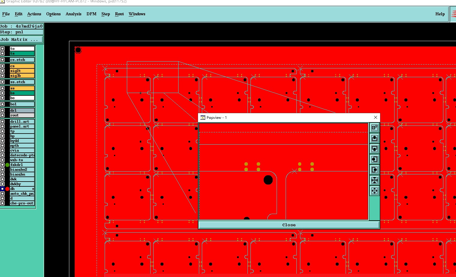The height and width of the screenshot is (277, 456).
Task: Open the Analysis menu
Action: point(73,14)
